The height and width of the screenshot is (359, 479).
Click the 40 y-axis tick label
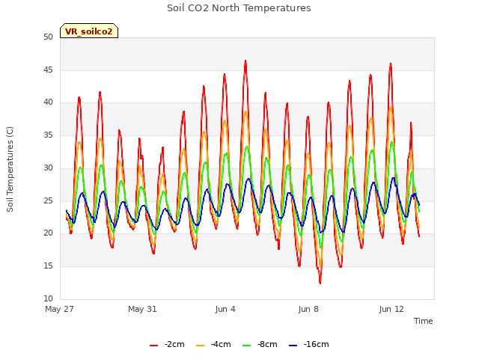pos(48,102)
